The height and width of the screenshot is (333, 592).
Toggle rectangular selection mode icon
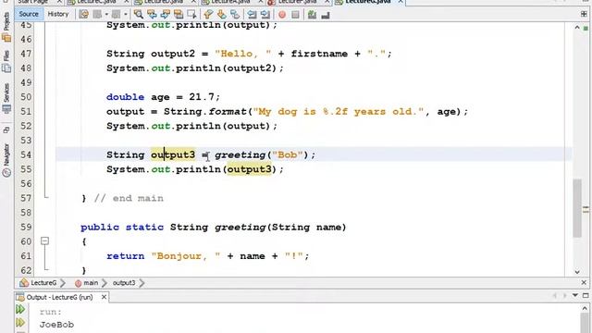coord(191,15)
